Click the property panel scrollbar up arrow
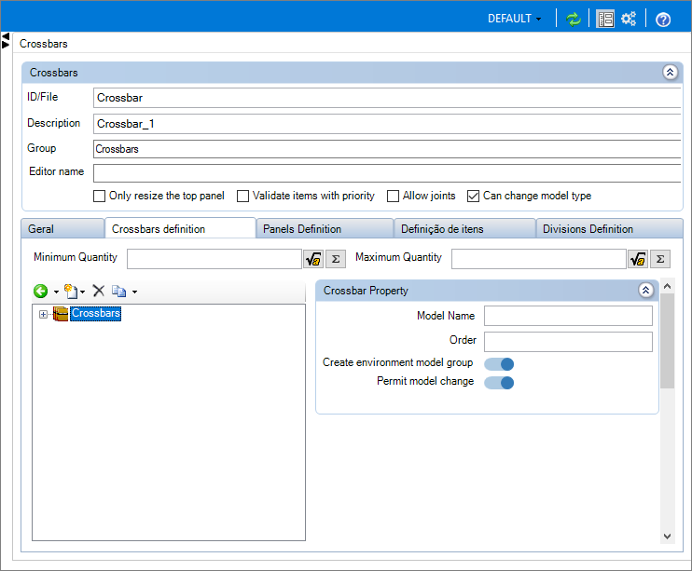Screen dimensions: 692x571 (x=668, y=286)
